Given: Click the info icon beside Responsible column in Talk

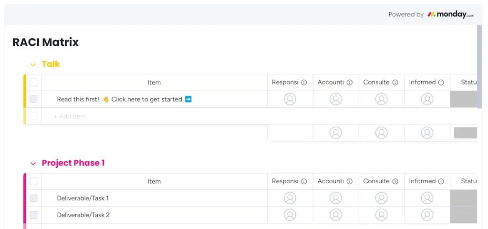Looking at the screenshot, I should 304,83.
